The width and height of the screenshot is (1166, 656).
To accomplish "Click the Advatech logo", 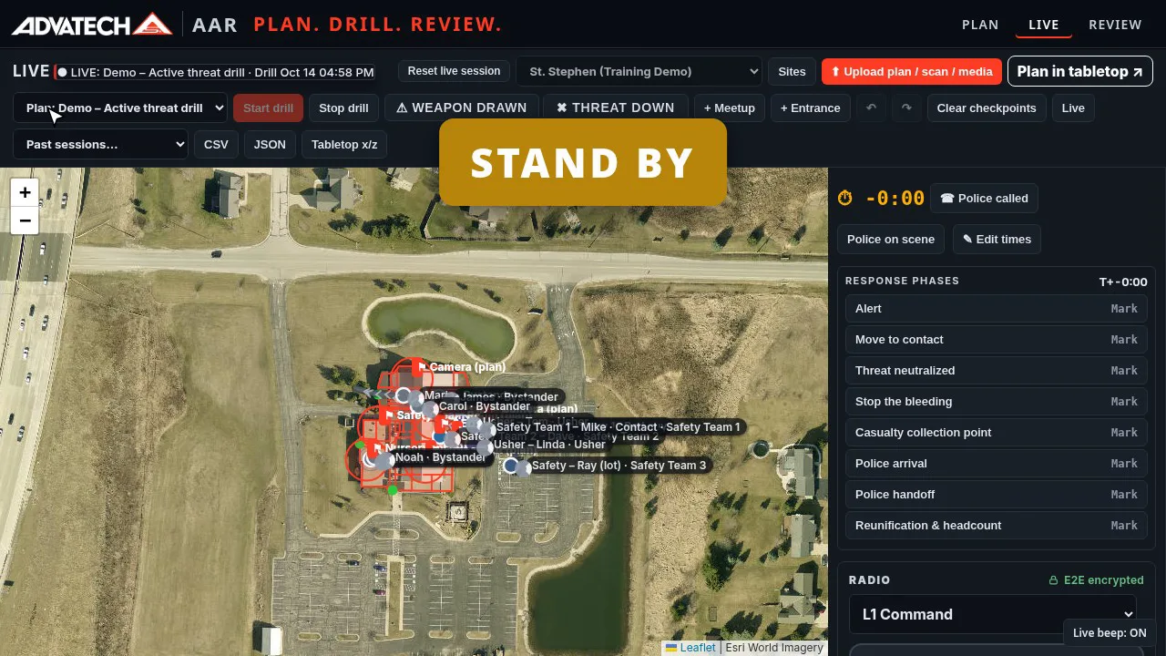I will pyautogui.click(x=92, y=25).
